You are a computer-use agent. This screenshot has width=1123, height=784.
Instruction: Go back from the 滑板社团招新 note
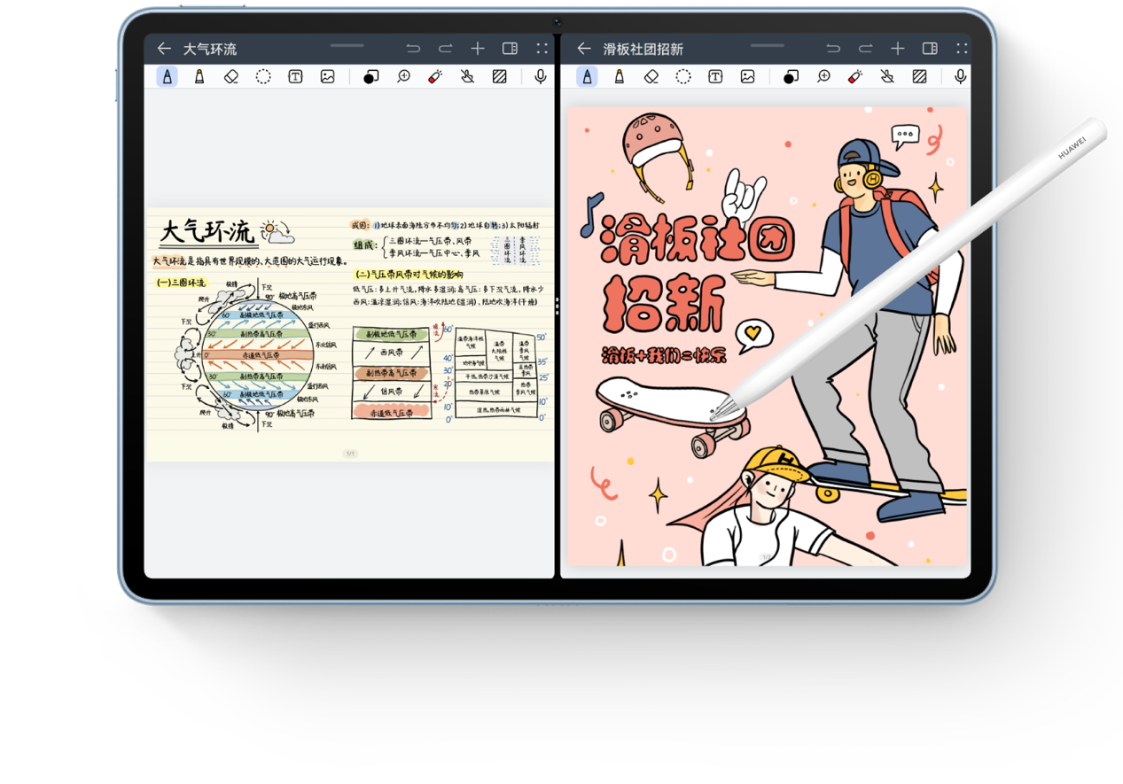pos(583,49)
